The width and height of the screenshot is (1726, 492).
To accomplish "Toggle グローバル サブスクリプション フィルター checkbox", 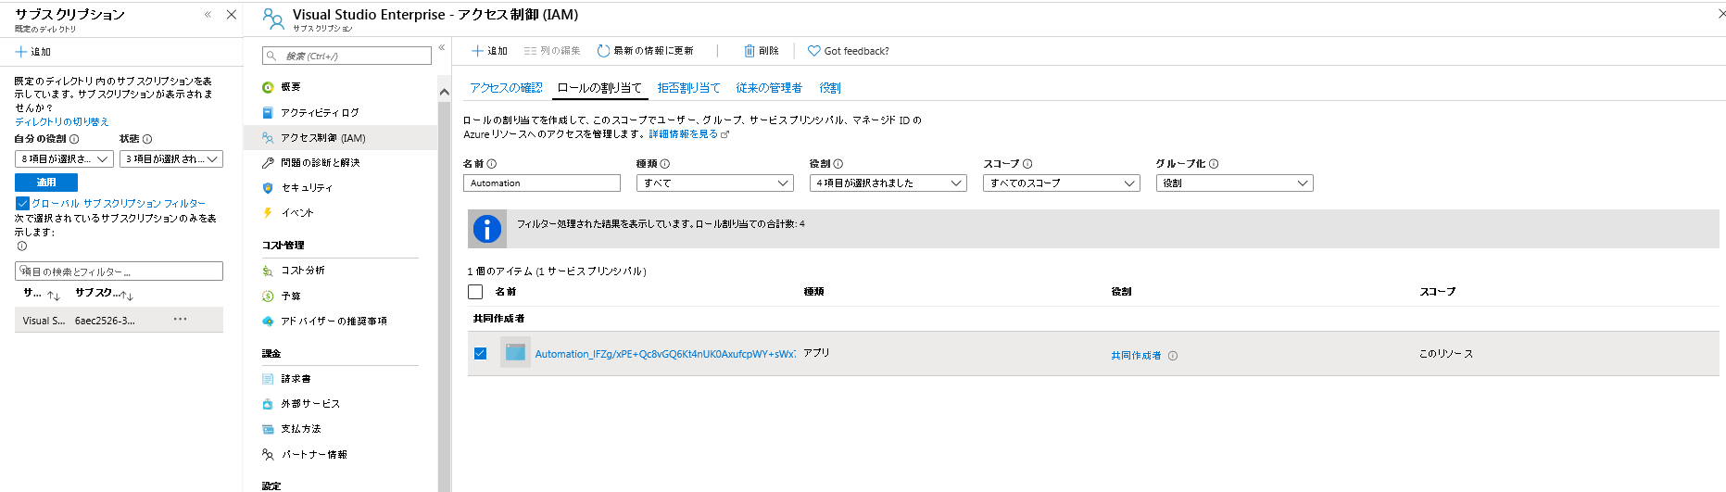I will point(22,203).
